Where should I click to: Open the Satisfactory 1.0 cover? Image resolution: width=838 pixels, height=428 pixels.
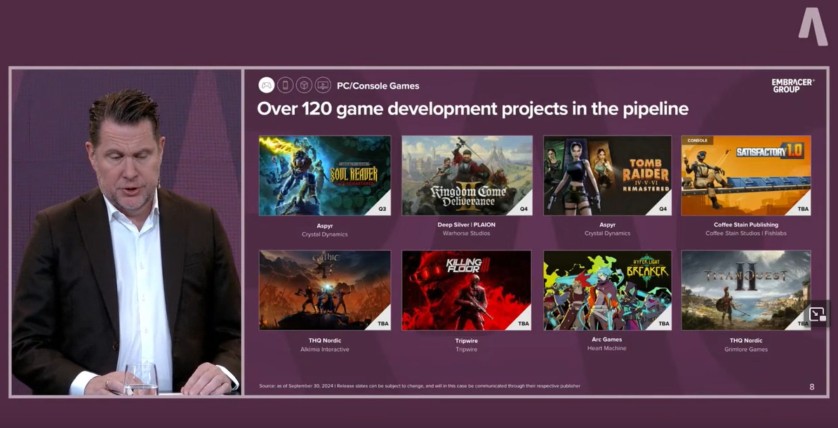click(x=745, y=175)
